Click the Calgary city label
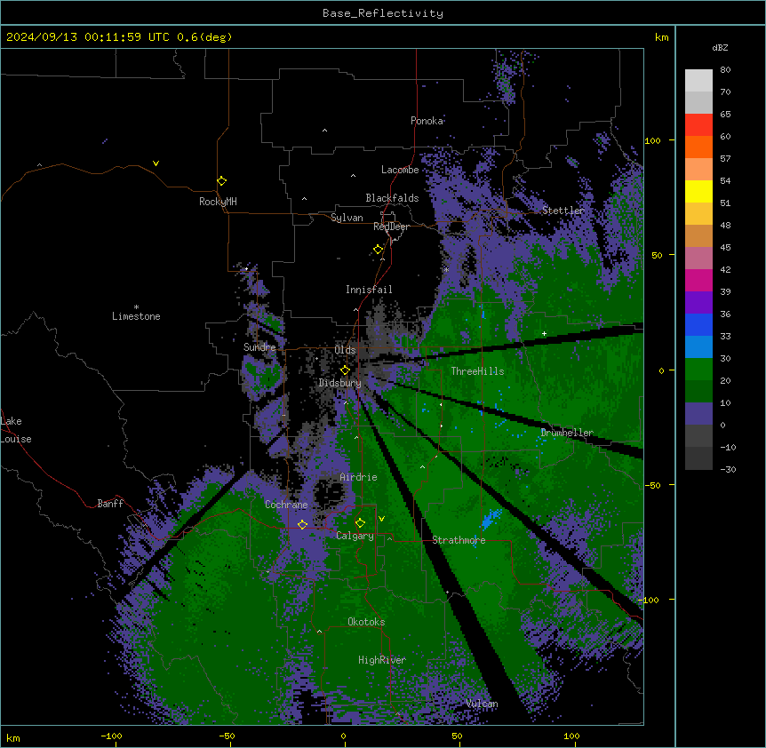The width and height of the screenshot is (766, 748). 355,536
